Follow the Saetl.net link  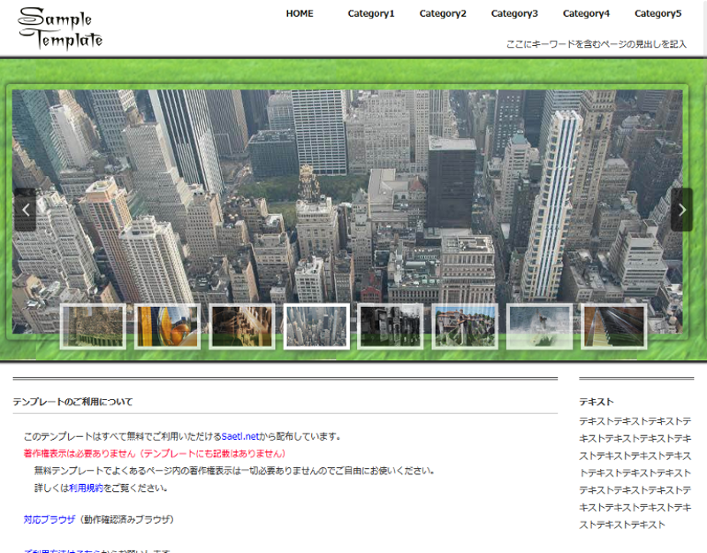point(239,436)
